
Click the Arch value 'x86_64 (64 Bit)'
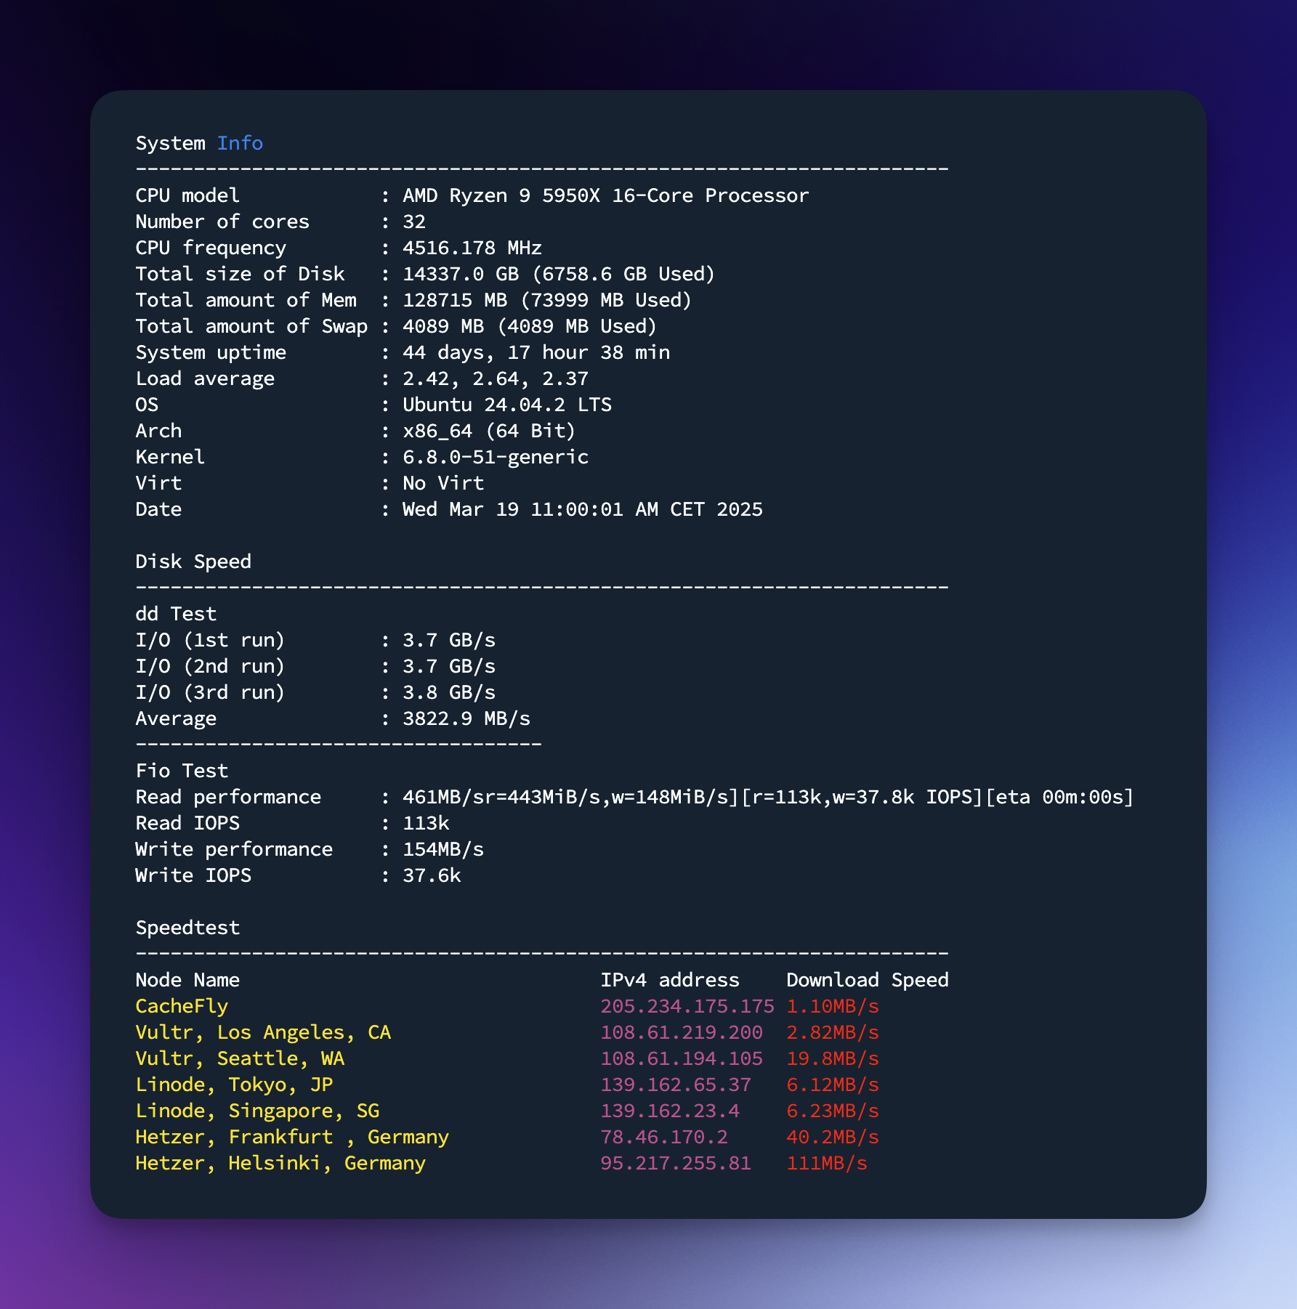(489, 431)
